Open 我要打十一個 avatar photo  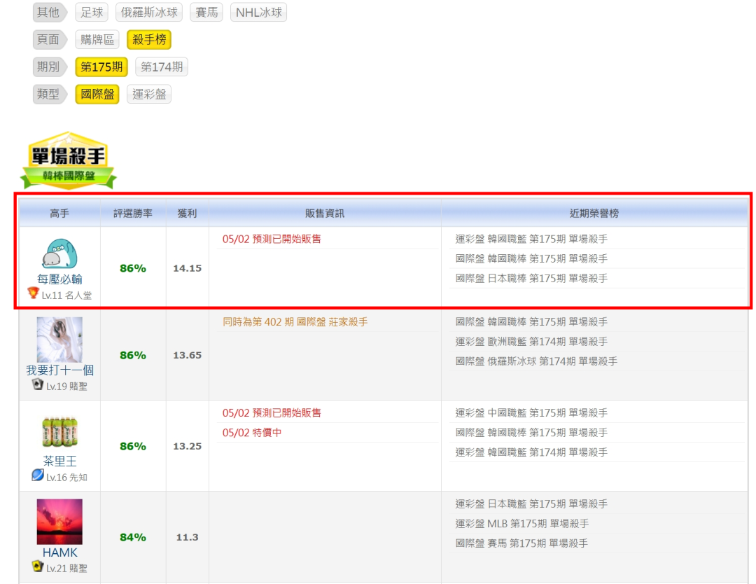[59, 340]
